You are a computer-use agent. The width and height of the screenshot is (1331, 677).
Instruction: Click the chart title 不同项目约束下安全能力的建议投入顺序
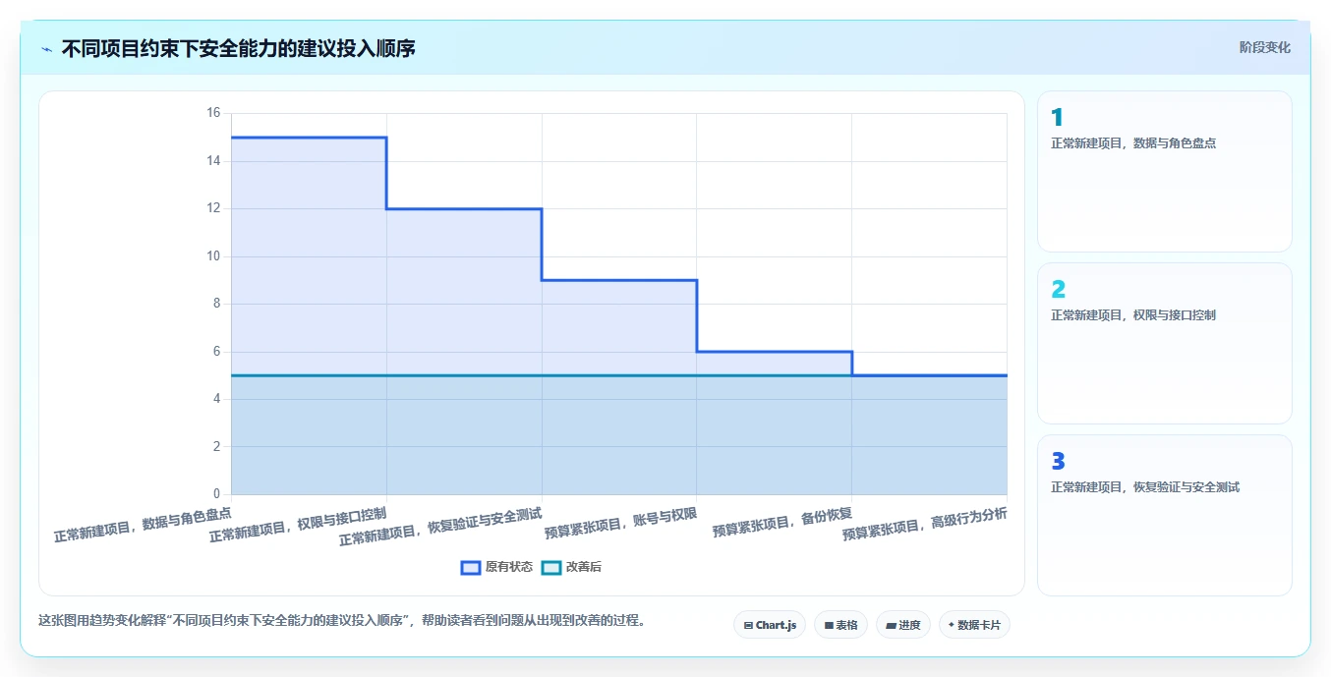pos(239,48)
